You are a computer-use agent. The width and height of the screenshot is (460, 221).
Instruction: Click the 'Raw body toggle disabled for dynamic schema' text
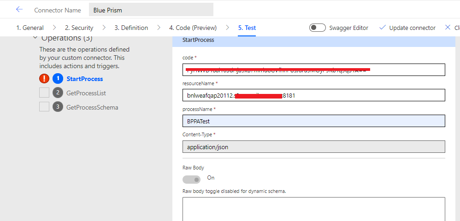pyautogui.click(x=234, y=191)
